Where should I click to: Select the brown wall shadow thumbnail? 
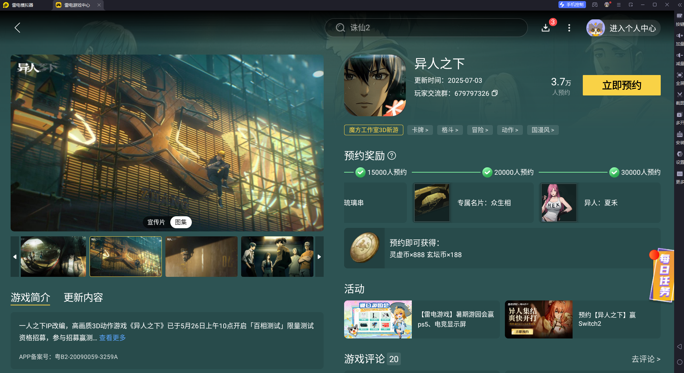(201, 256)
